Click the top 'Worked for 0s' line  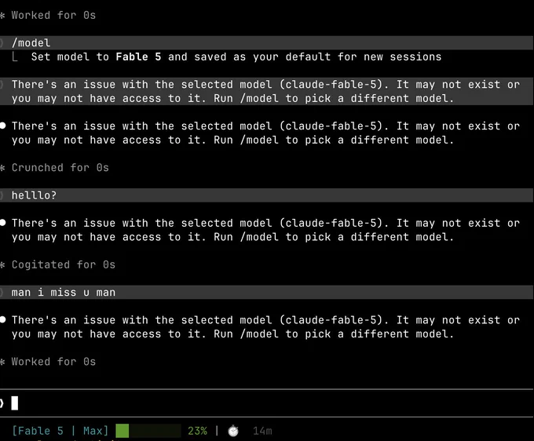click(53, 16)
